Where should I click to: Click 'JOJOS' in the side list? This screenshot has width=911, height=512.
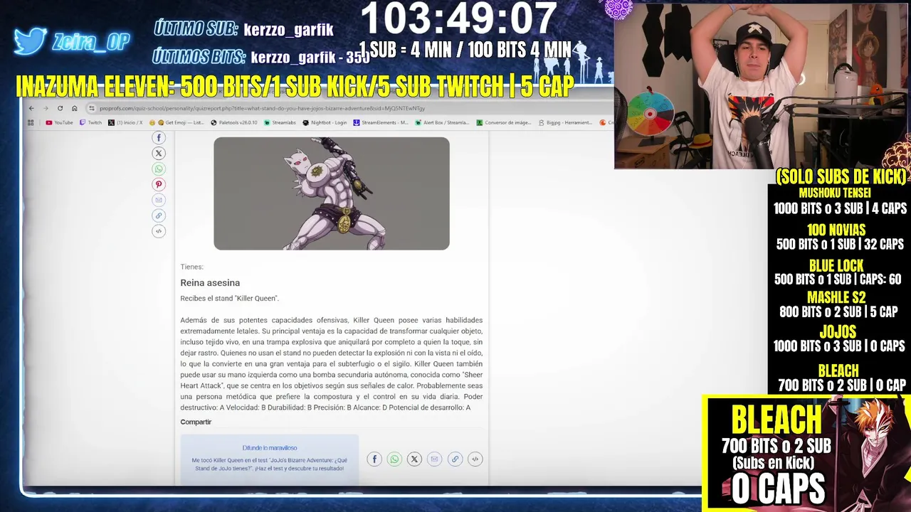click(838, 331)
